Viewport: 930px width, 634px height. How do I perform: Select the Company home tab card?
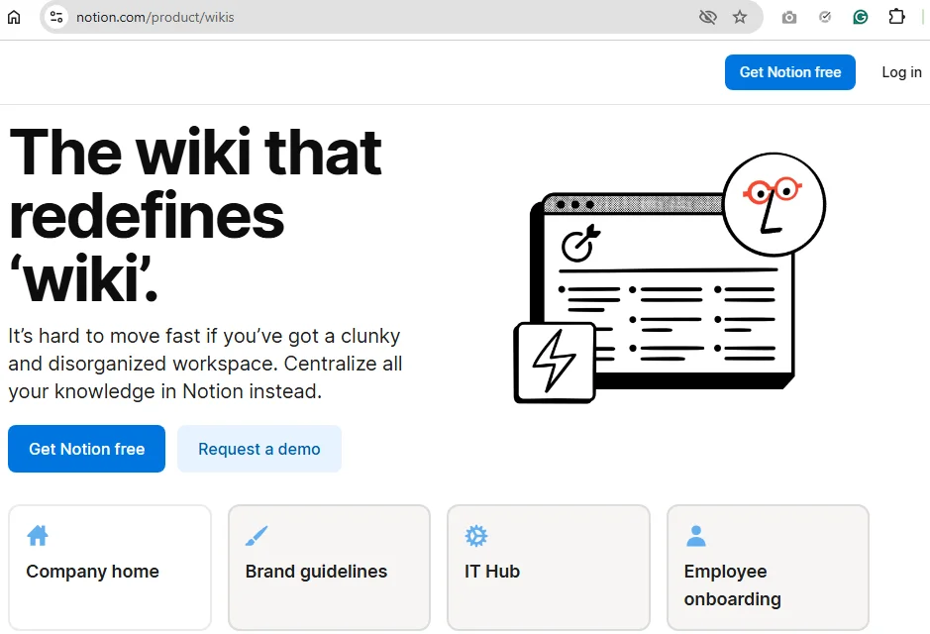point(110,568)
